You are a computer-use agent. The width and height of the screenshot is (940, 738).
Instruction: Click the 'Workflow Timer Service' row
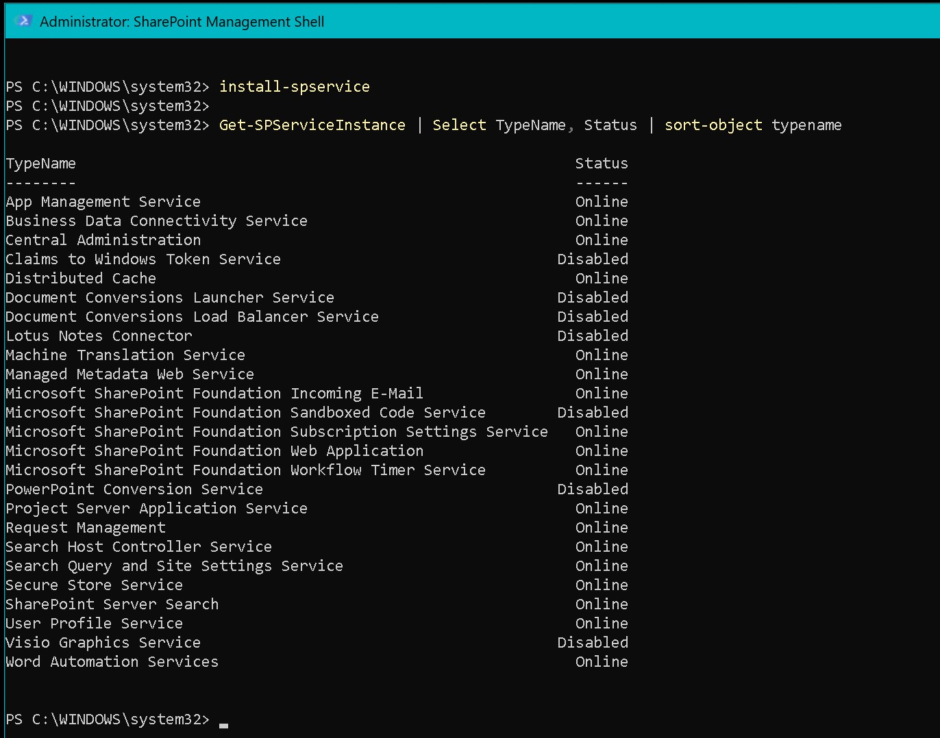[x=317, y=470]
